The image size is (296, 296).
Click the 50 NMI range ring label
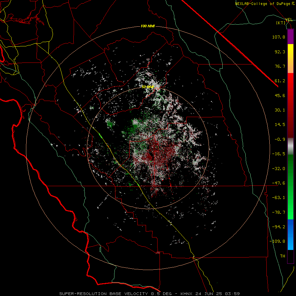pos(148,87)
